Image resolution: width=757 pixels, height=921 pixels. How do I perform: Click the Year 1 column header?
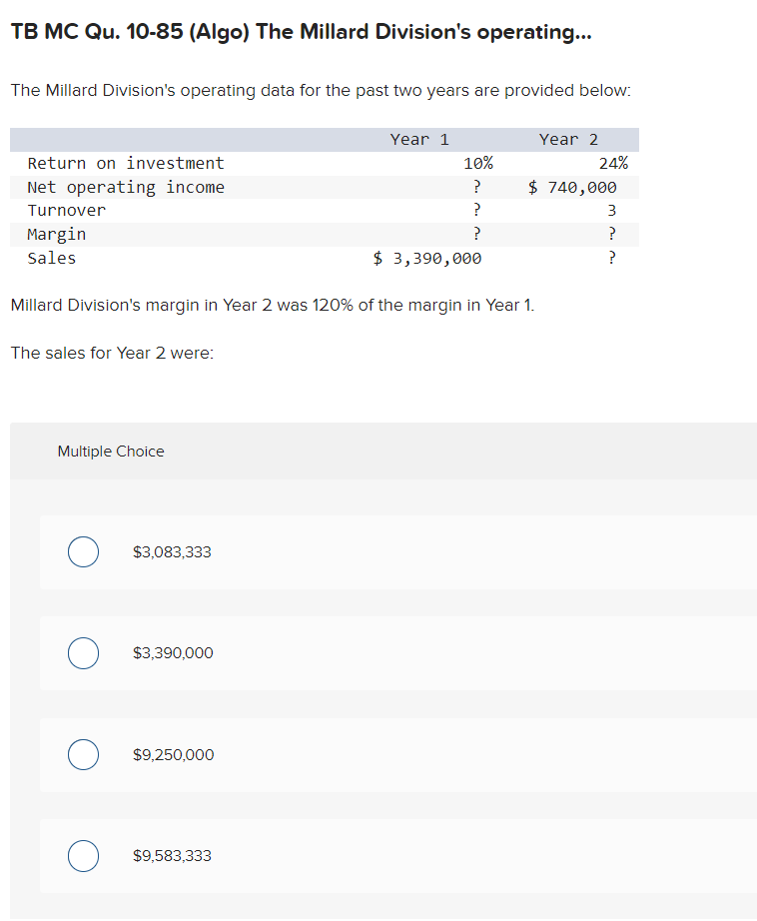point(419,139)
